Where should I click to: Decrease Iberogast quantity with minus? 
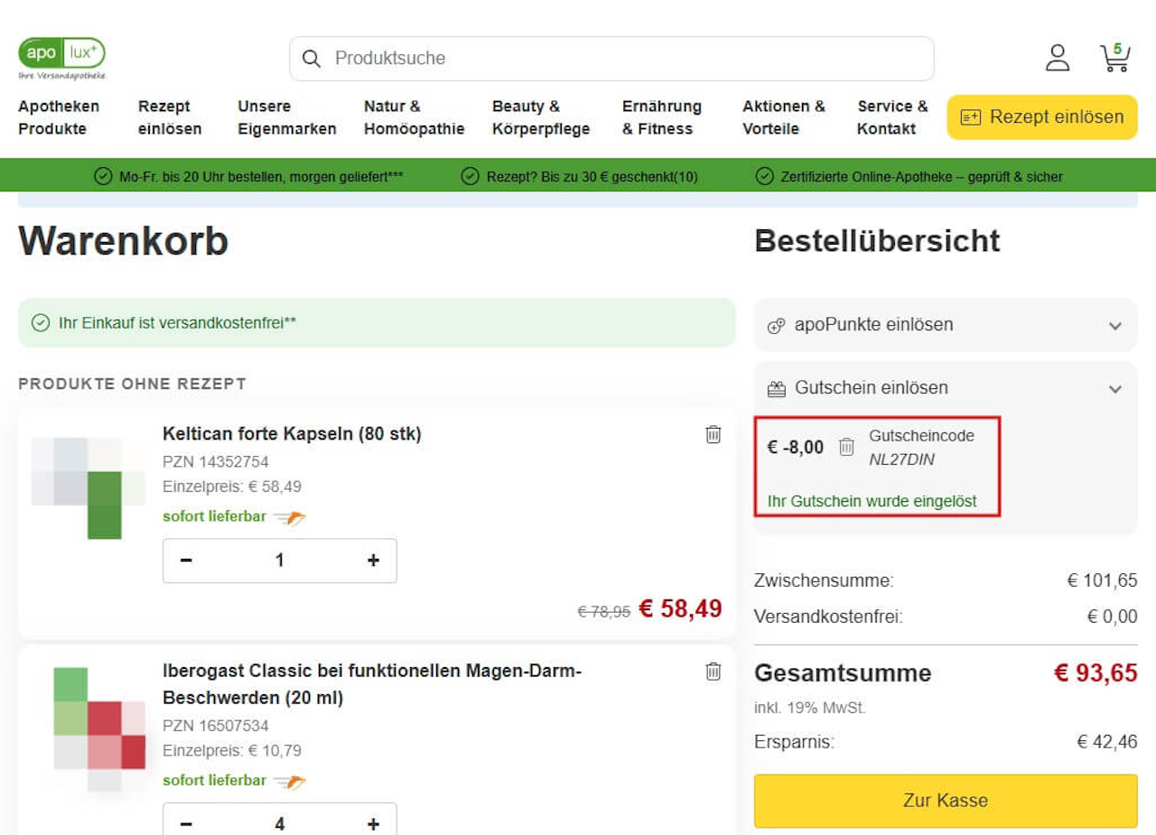click(x=186, y=823)
